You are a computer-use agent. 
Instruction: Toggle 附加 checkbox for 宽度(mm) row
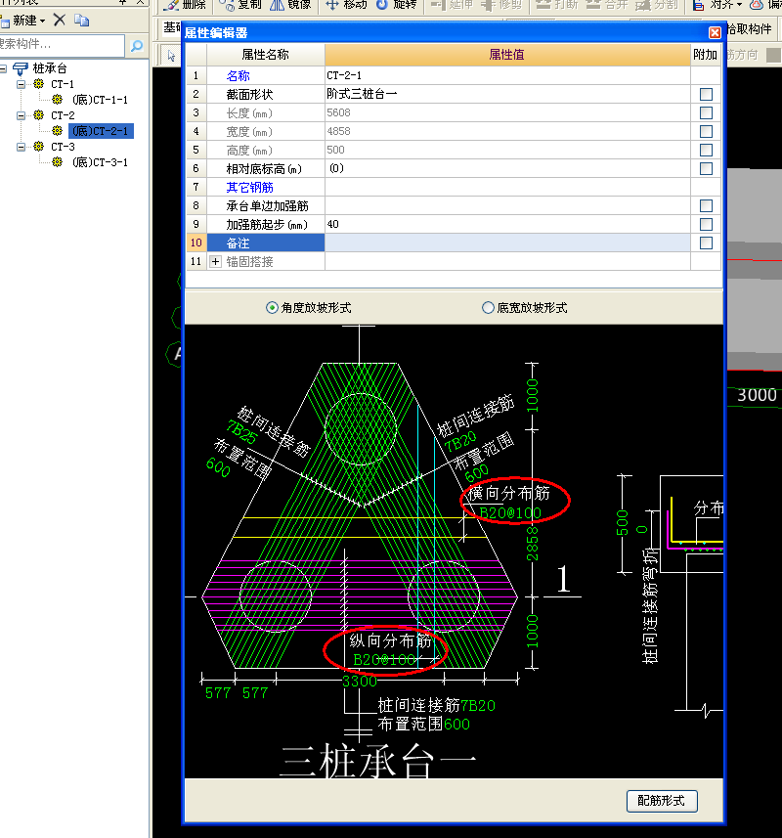(x=706, y=131)
